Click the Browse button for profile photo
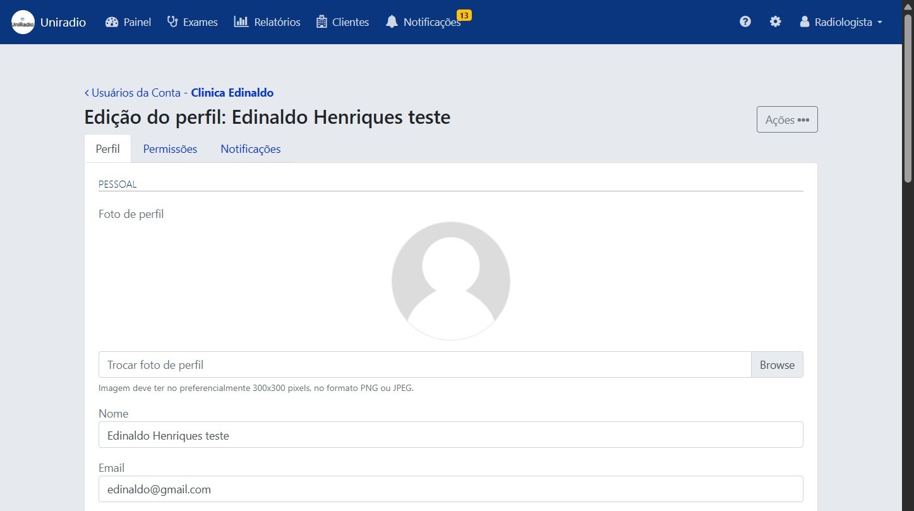 [777, 364]
